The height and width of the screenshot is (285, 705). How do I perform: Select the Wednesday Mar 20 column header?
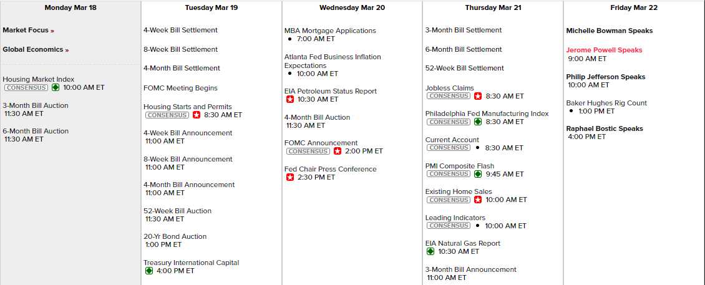coord(352,8)
